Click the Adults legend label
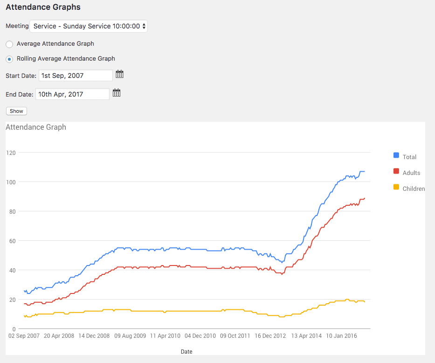This screenshot has width=435, height=363. point(411,173)
